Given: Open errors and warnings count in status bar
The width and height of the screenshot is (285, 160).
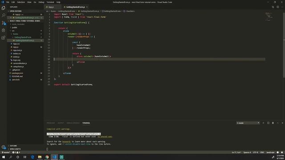Looking at the screenshot, I should [16, 152].
